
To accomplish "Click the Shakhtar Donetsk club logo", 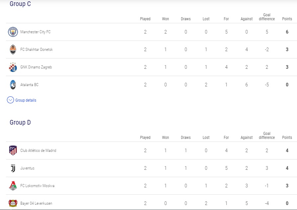I will pos(13,50).
